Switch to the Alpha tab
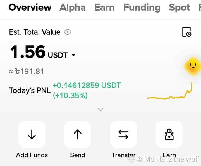 73,7
